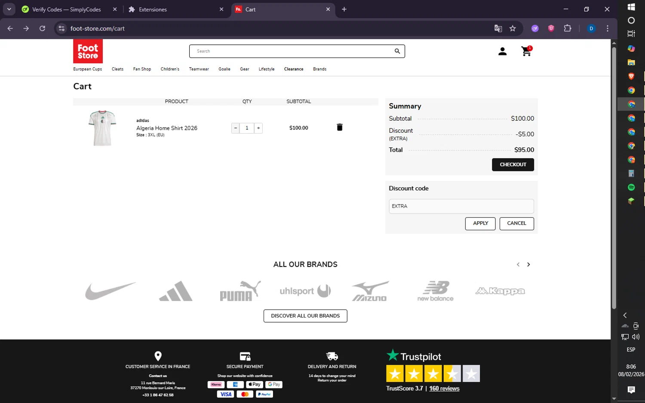Image resolution: width=645 pixels, height=403 pixels.
Task: Click the Nike brand logo
Action: (x=111, y=291)
